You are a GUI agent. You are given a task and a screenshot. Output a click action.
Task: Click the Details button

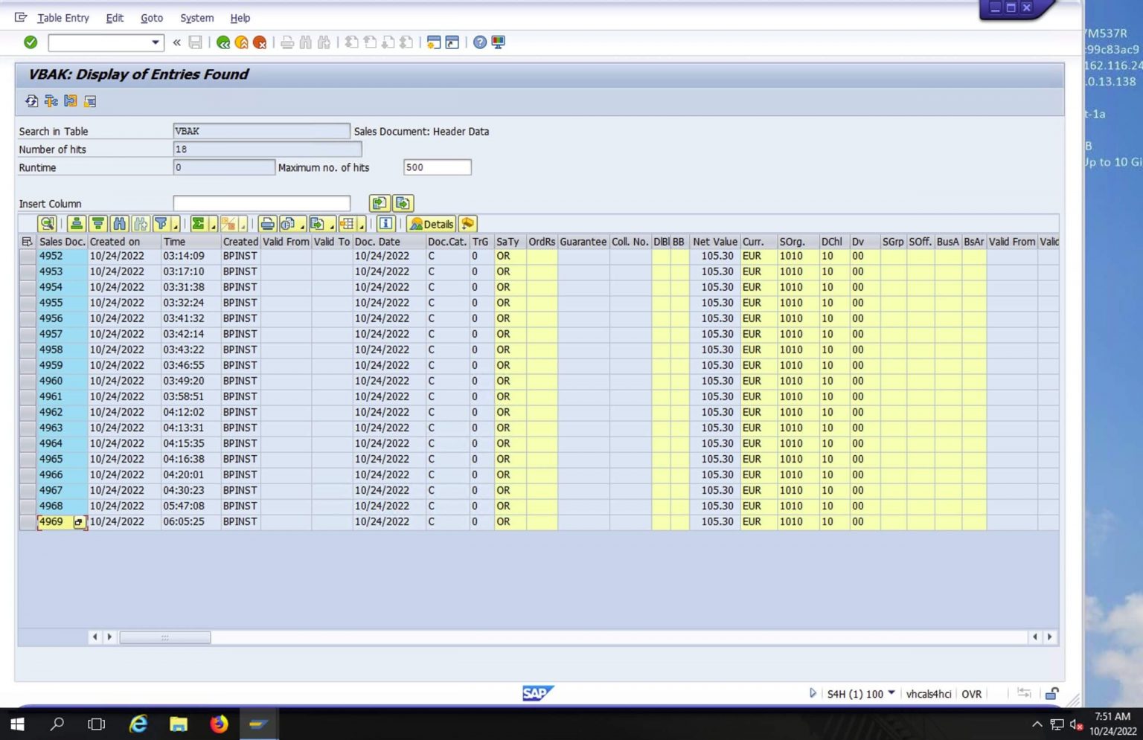click(432, 224)
